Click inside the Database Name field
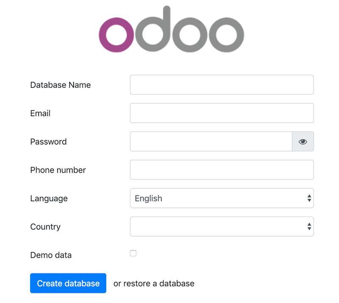339x303 pixels. click(221, 85)
